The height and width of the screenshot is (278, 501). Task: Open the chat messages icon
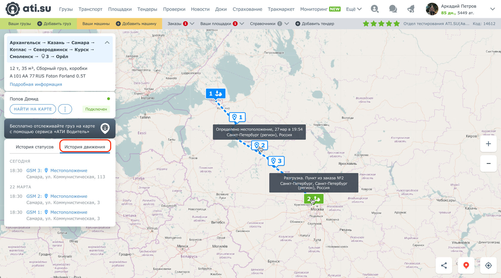tap(393, 9)
